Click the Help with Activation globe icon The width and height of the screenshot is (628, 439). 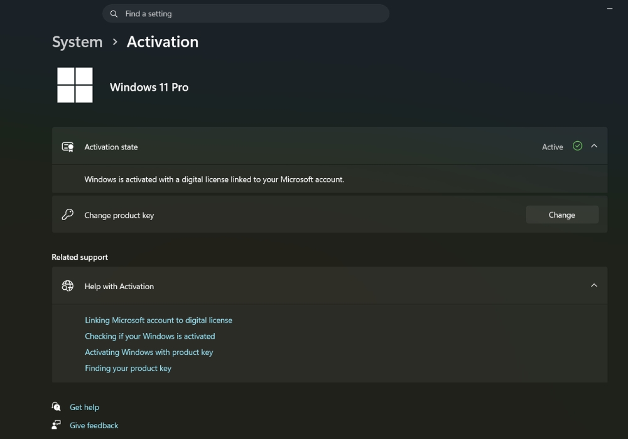(68, 286)
